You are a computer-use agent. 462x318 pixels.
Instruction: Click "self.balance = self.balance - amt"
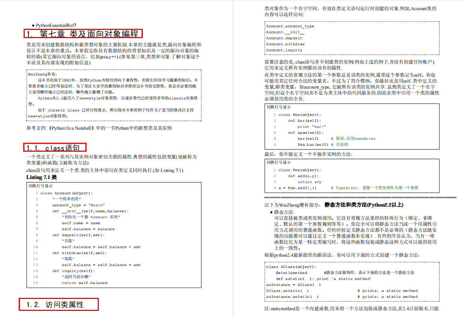coord(101,265)
